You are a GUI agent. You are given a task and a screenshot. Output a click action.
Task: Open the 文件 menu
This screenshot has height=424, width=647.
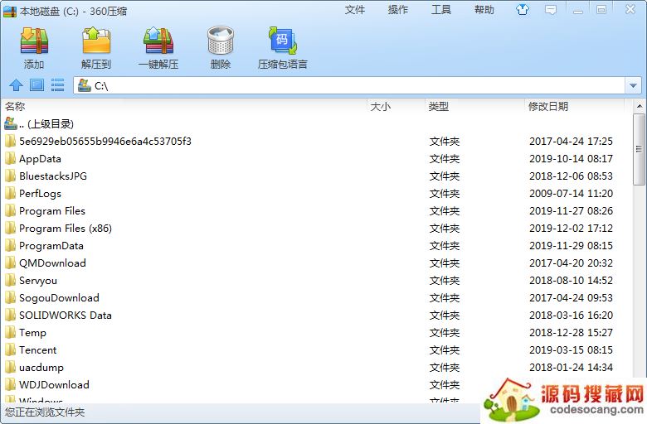pyautogui.click(x=355, y=10)
